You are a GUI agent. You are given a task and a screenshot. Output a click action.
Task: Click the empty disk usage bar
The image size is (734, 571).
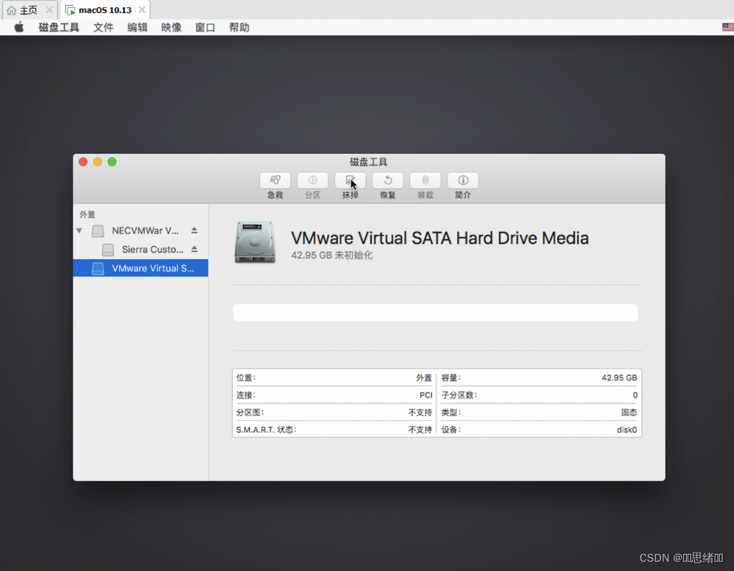point(436,313)
